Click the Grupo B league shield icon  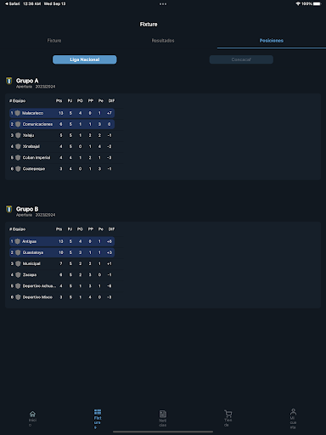click(9, 209)
